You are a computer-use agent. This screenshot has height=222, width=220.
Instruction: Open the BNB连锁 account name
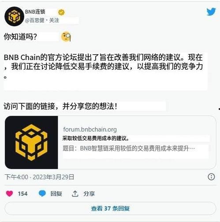[x=35, y=12]
